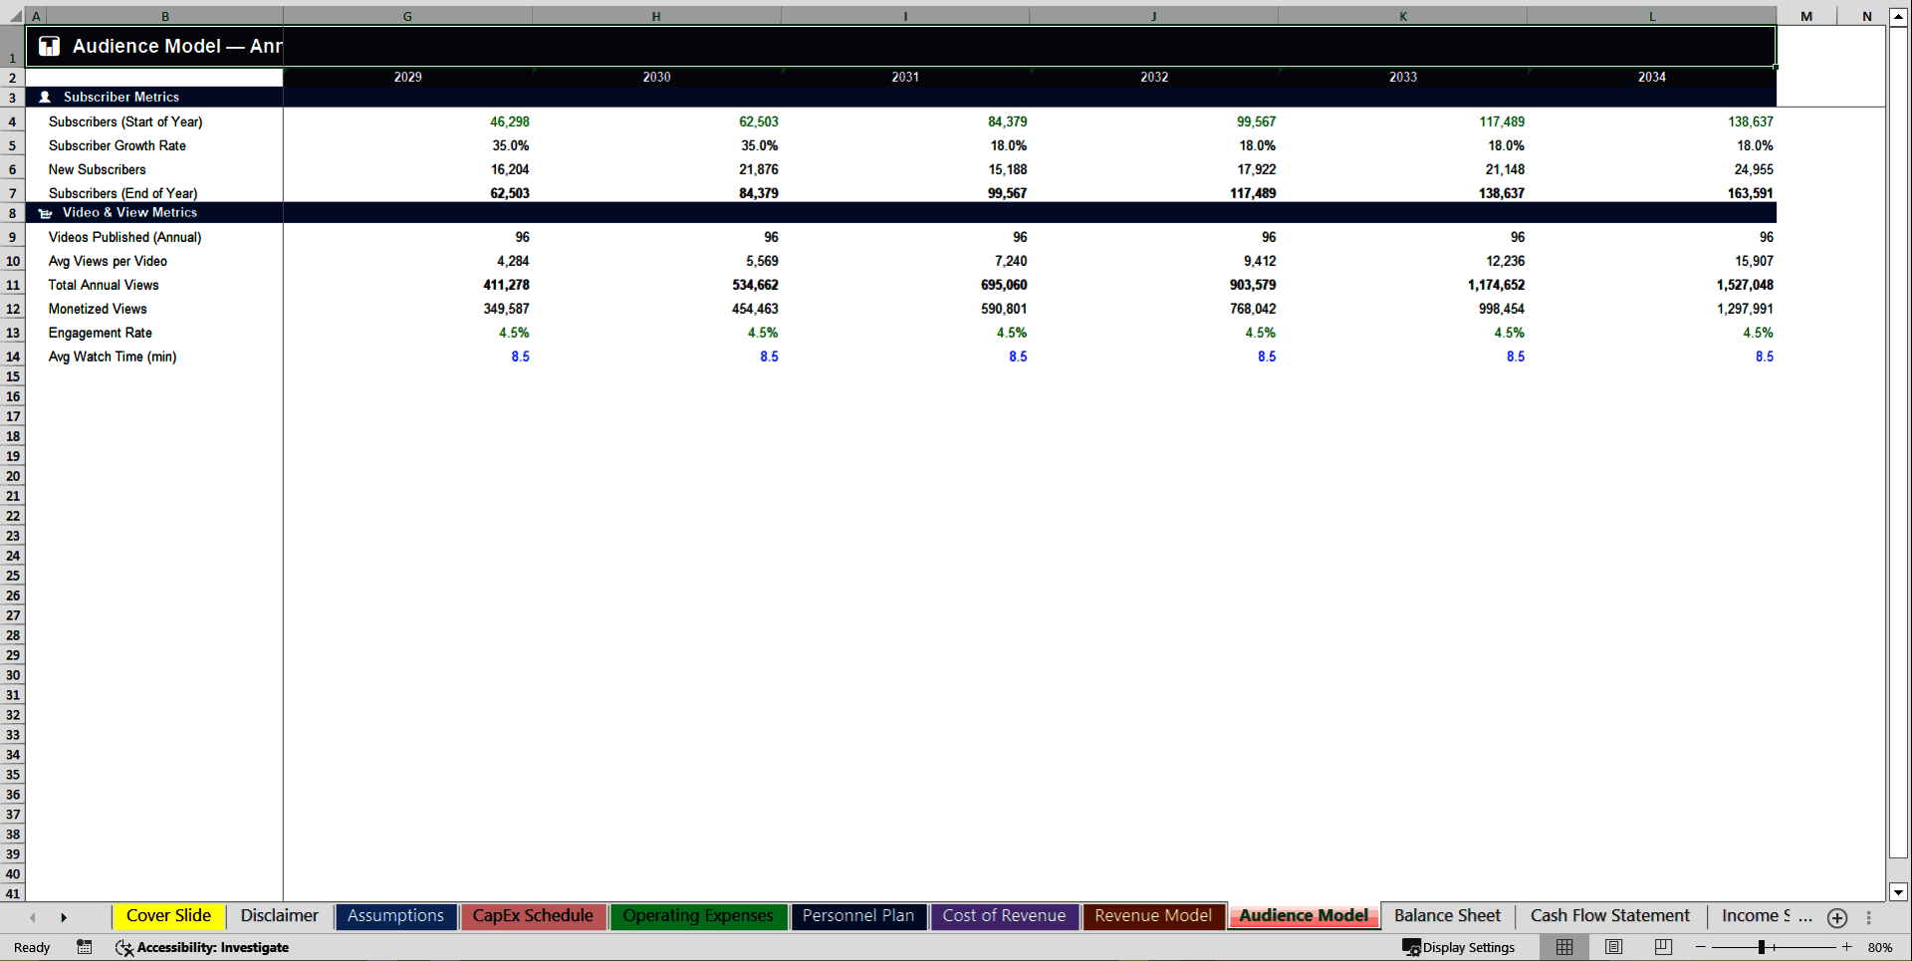Add a new worksheet with the plus button
Image resolution: width=1912 pixels, height=961 pixels.
[1837, 918]
